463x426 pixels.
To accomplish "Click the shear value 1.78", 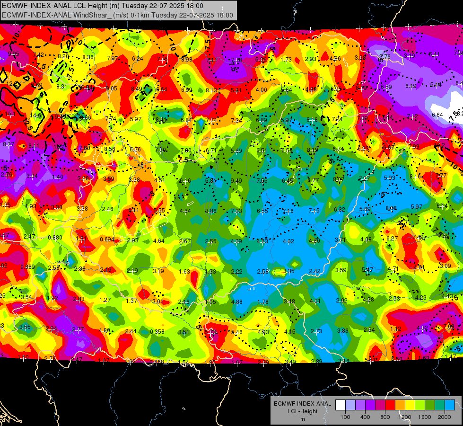I will pos(263,302).
